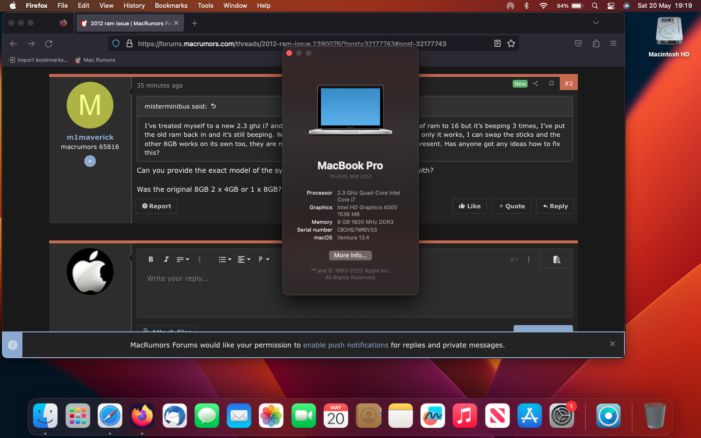Select the 2012 ram issue MacRumors tab
Screen dimensions: 701x438
(129, 23)
